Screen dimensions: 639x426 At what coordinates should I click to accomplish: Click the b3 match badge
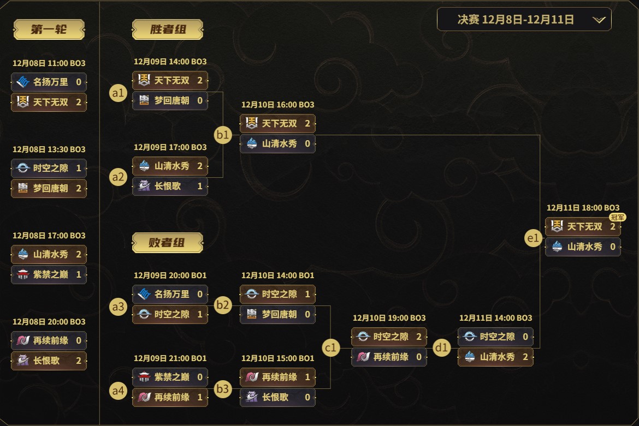(x=223, y=388)
